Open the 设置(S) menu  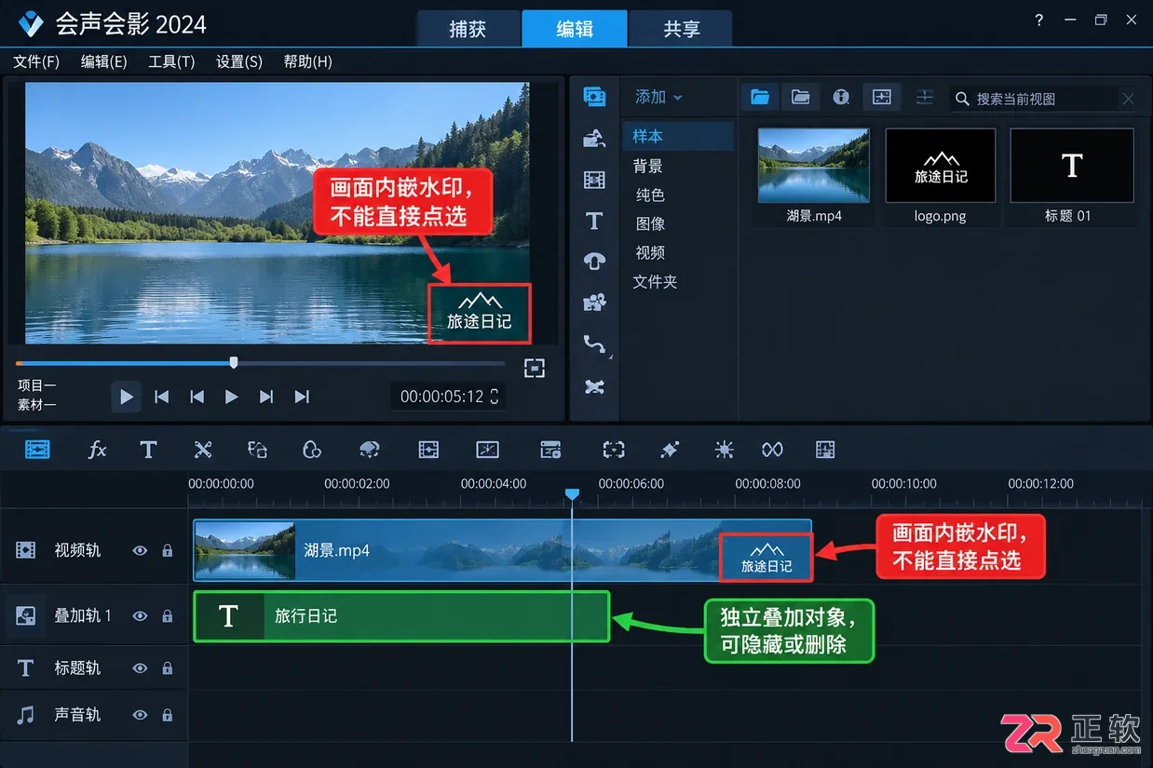tap(239, 61)
